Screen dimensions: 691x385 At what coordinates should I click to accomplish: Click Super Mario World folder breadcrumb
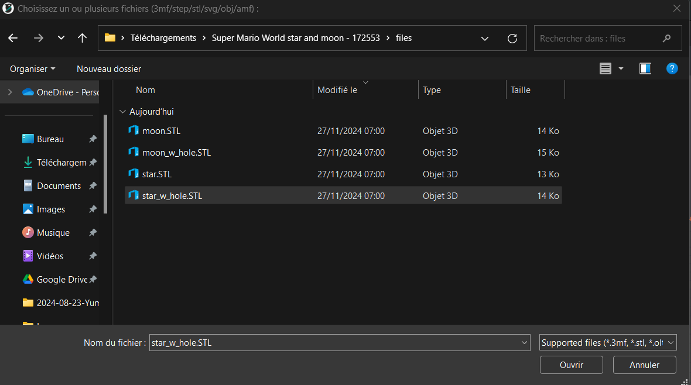click(296, 38)
